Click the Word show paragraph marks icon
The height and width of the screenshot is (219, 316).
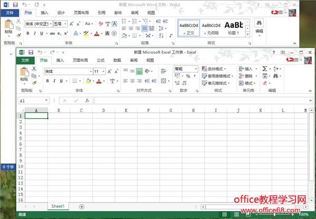coord(171,36)
